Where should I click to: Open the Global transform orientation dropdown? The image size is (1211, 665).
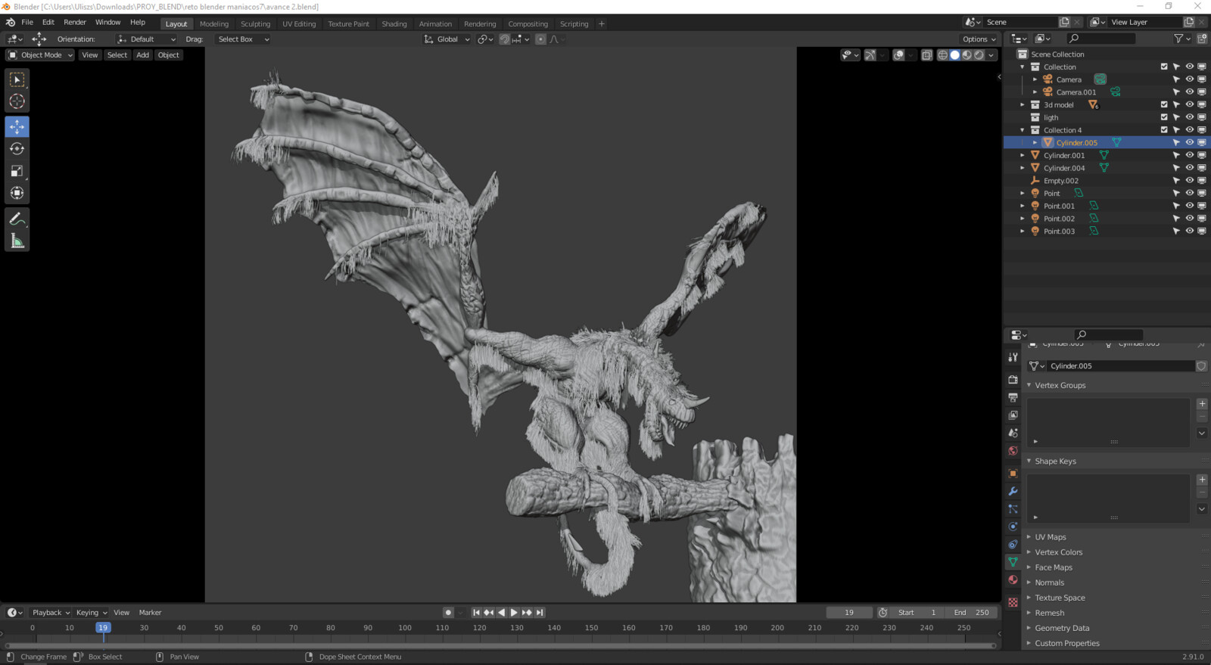[x=447, y=39]
